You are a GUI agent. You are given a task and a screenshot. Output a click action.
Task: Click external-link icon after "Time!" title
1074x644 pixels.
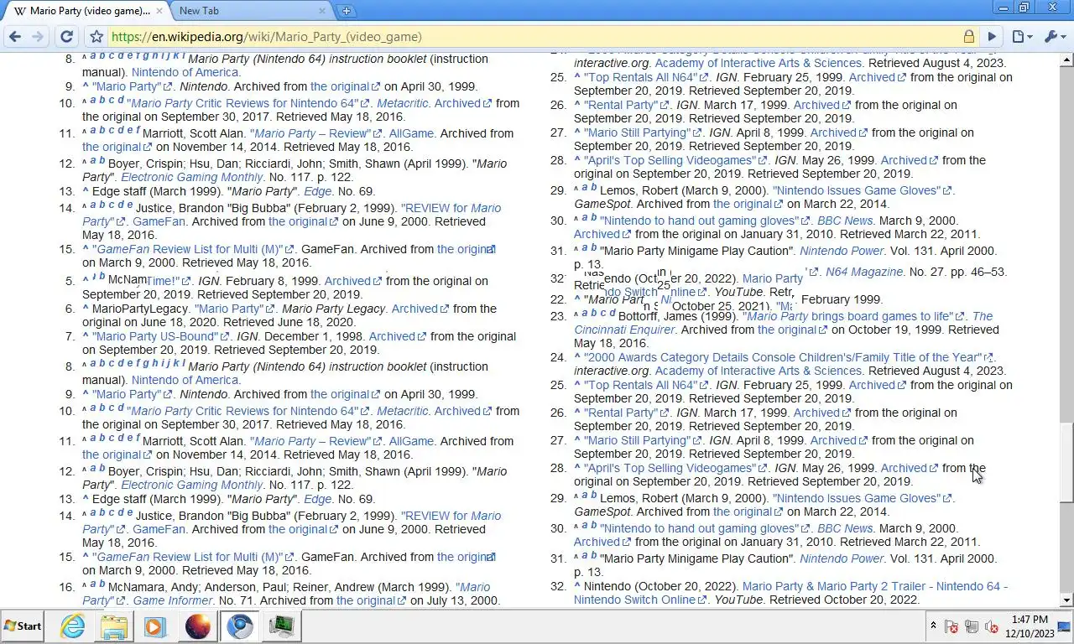tap(185, 282)
